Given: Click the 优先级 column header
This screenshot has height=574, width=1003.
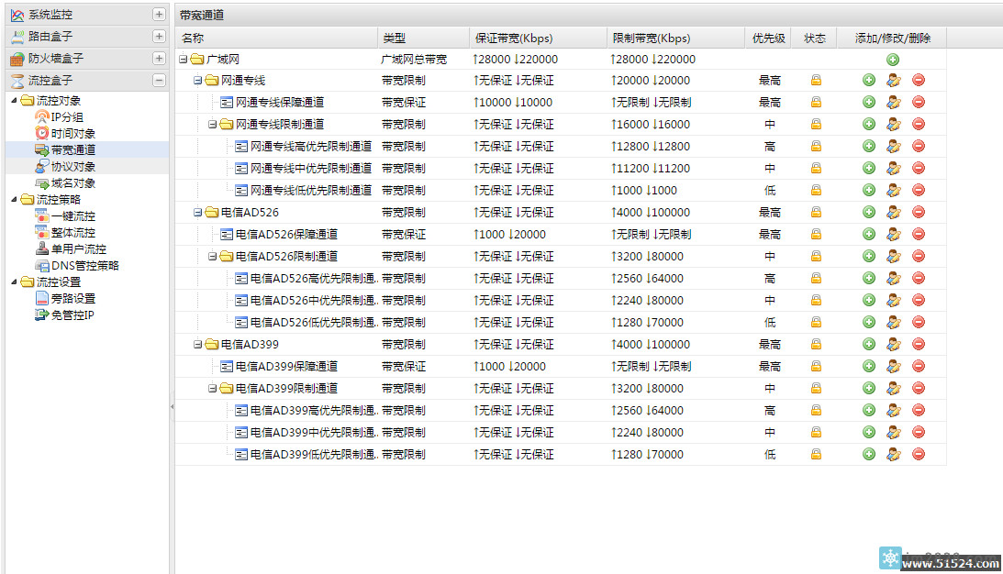Looking at the screenshot, I should (x=768, y=39).
